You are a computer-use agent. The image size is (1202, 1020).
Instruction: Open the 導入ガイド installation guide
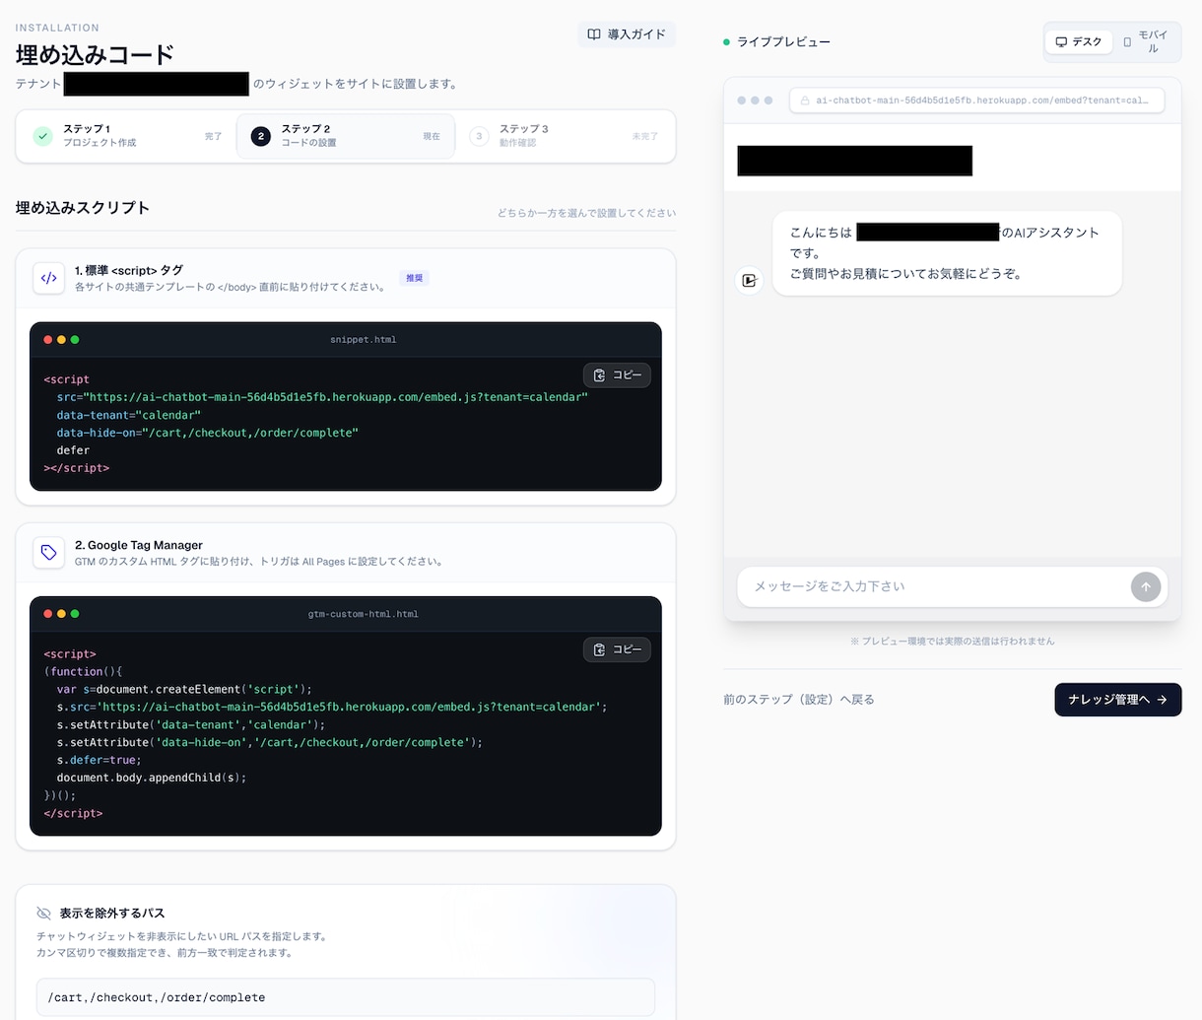(627, 34)
